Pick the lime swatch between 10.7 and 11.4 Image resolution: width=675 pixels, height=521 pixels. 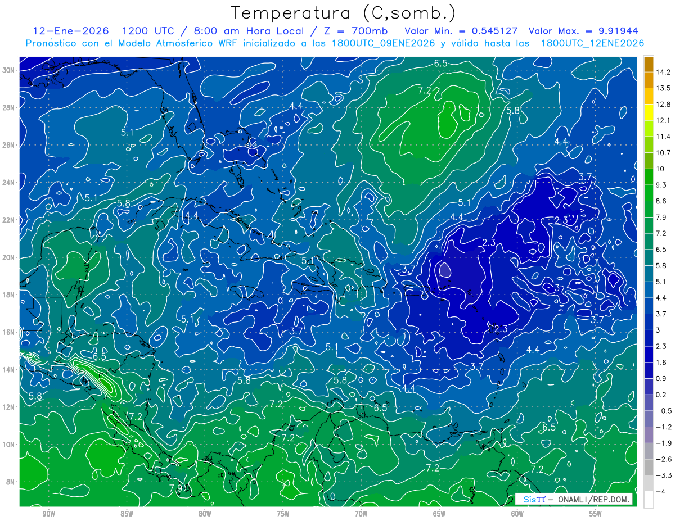[x=649, y=145]
